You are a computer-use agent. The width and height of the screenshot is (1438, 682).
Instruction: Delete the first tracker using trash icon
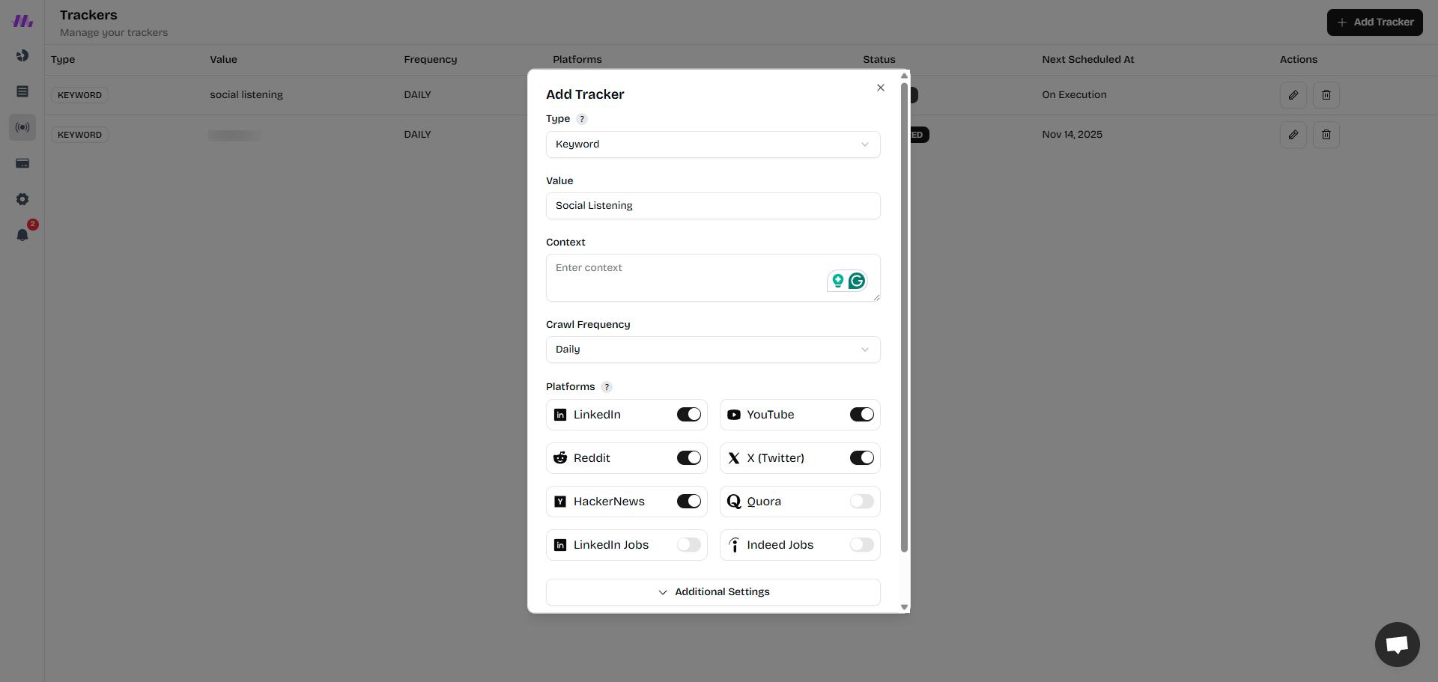click(x=1326, y=95)
